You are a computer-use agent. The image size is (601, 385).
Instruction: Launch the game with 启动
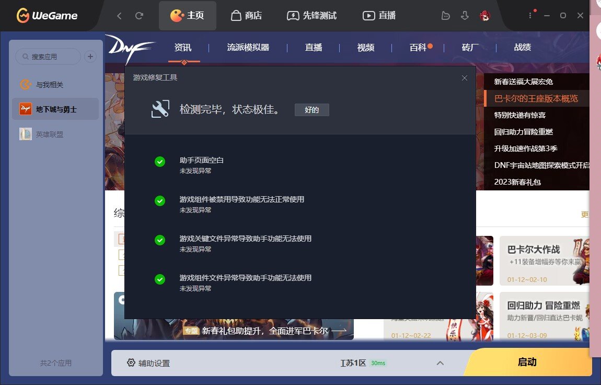pyautogui.click(x=527, y=362)
